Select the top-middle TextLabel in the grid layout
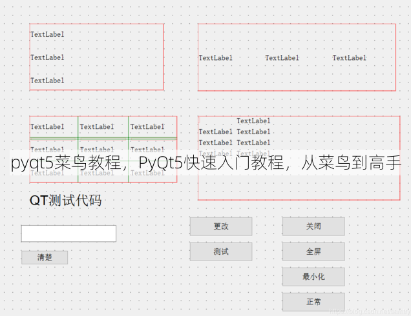Viewport: 411px width, 316px height. [x=97, y=126]
